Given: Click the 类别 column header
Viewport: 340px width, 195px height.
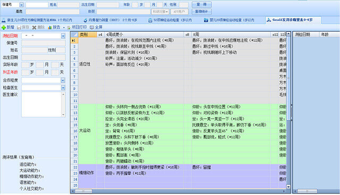Looking at the screenshot, I should point(87,34).
